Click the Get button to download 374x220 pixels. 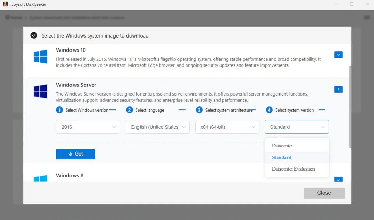point(75,154)
